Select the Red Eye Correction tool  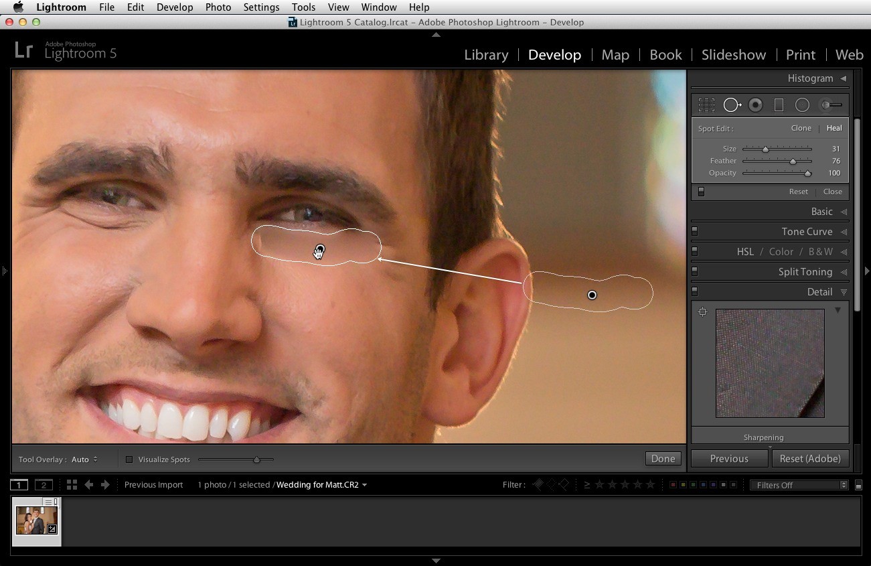756,105
